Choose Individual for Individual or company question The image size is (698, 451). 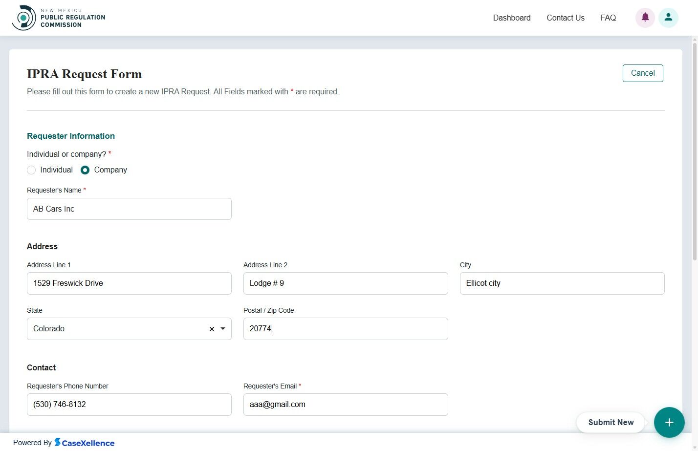(x=31, y=170)
